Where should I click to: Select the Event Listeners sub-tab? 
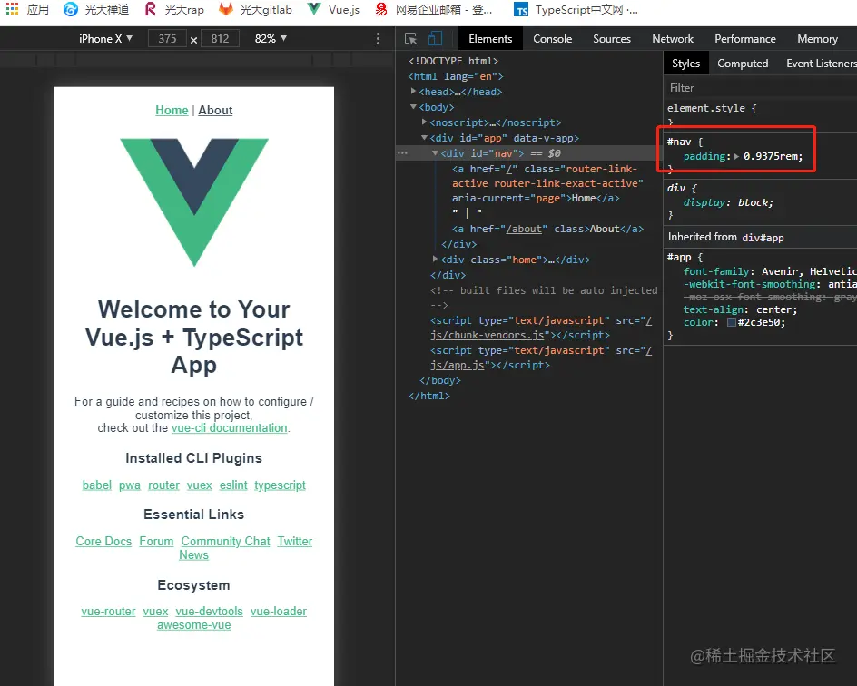point(821,64)
